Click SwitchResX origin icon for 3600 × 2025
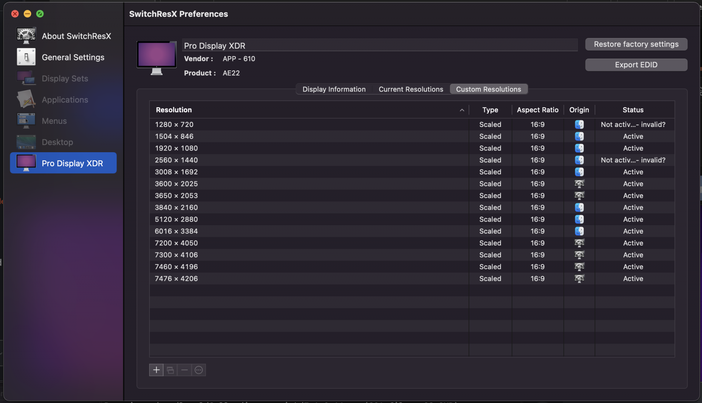Viewport: 702px width, 403px height. point(579,183)
